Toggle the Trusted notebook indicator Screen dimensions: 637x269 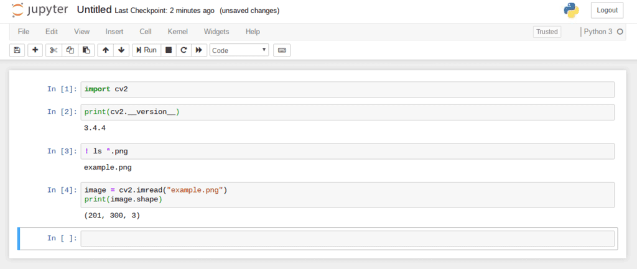point(547,32)
